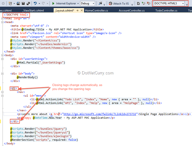
Task: Collapse the div id="body" region
Action: pyautogui.click(x=2, y=73)
